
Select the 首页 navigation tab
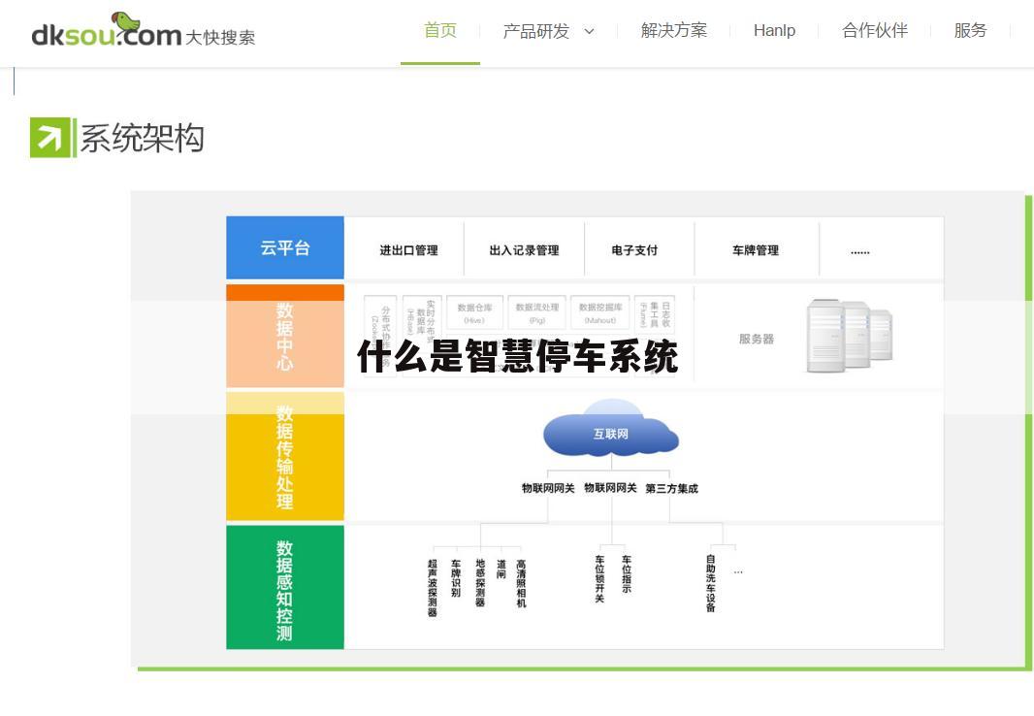click(x=439, y=30)
